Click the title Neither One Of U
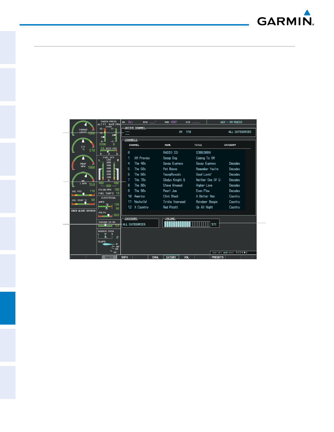The image size is (334, 432). coord(208,180)
